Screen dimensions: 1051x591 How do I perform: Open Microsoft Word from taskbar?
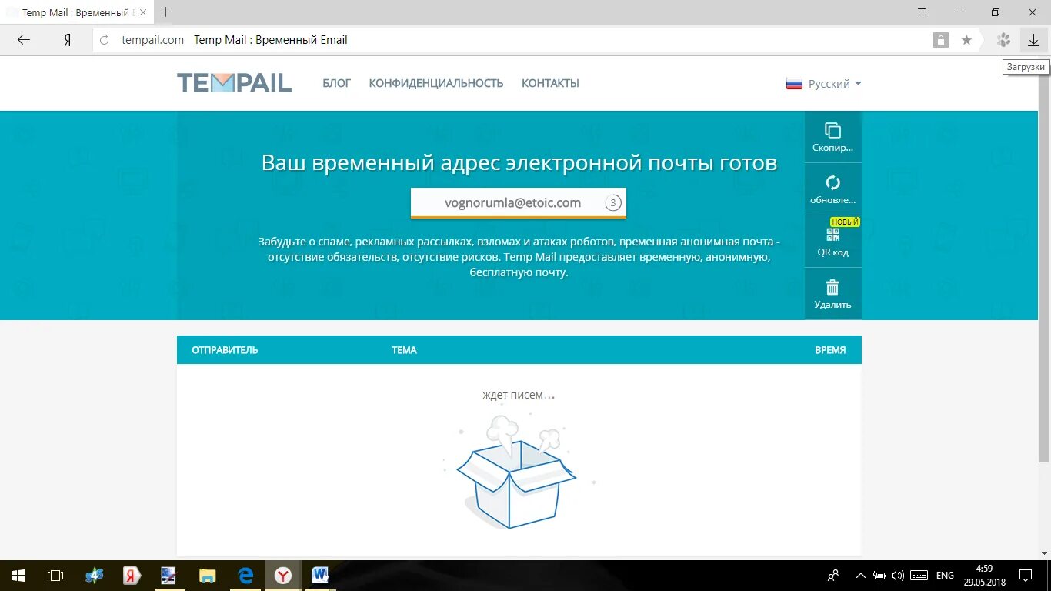320,576
